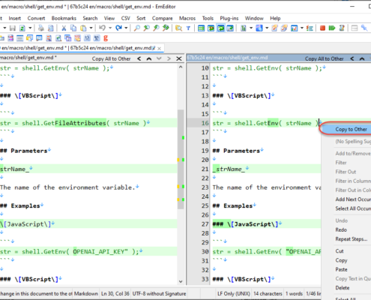
Task: Jump to previous change in left pane
Action: pyautogui.click(x=149, y=58)
